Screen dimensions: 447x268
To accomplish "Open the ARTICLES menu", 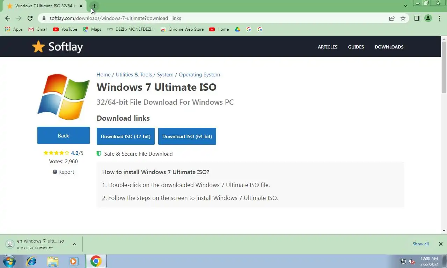I will point(328,47).
